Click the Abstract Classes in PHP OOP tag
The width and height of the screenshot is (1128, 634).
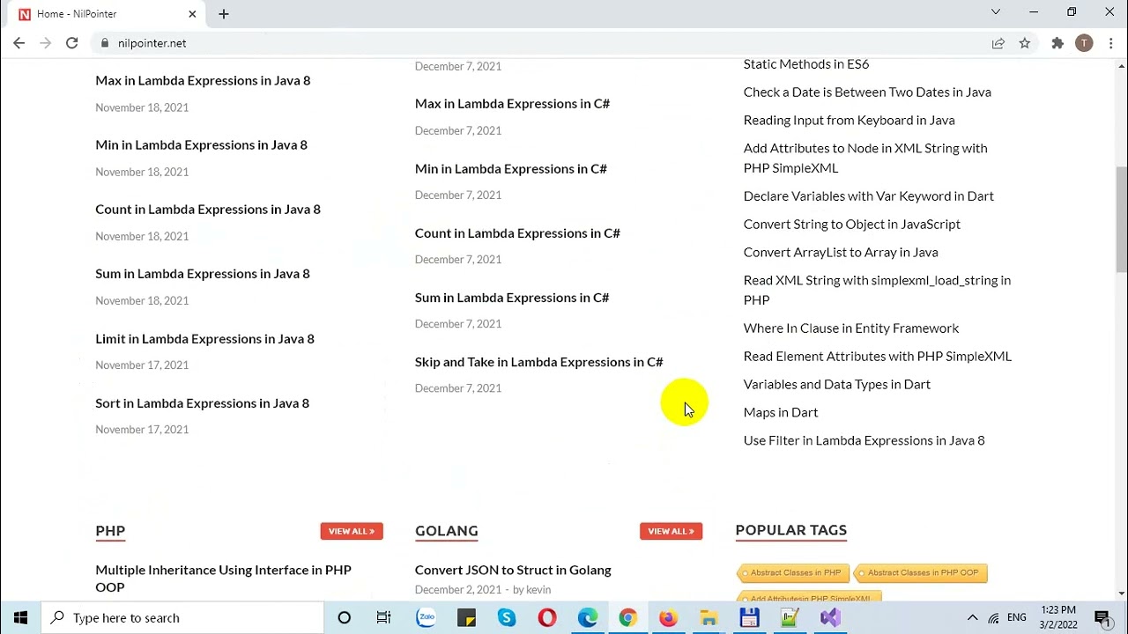[x=922, y=573]
